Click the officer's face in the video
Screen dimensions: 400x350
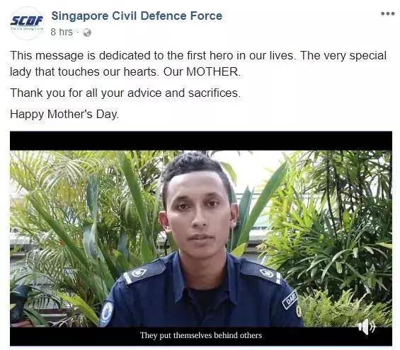(x=199, y=211)
